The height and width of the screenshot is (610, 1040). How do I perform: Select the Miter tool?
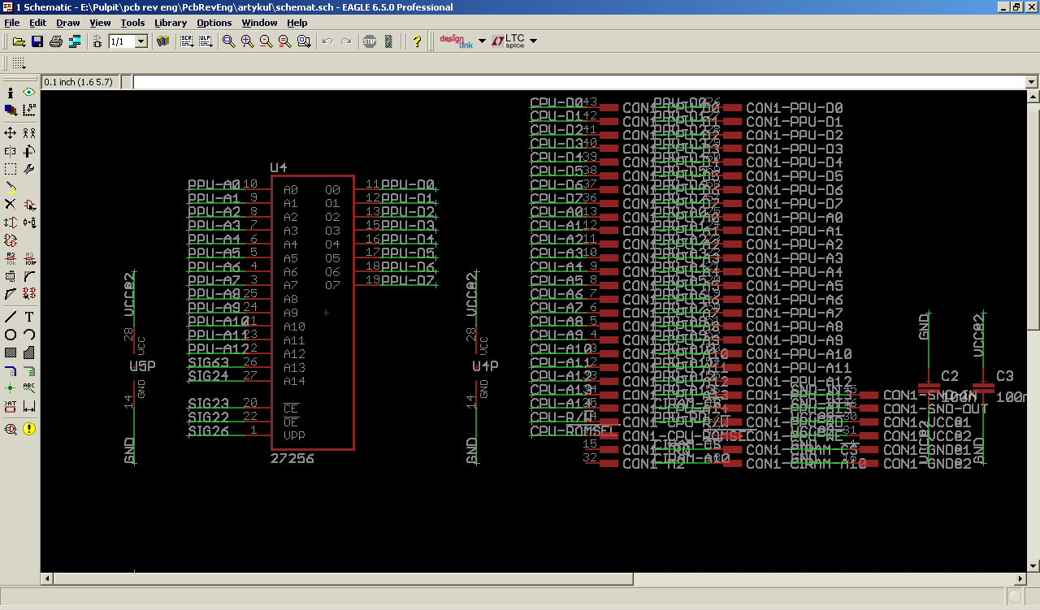[29, 277]
